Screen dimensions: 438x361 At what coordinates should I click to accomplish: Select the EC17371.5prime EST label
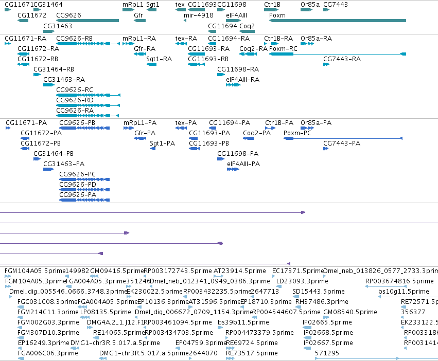click(x=298, y=271)
